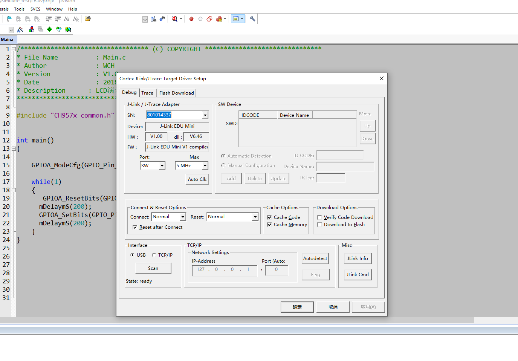
Task: Confirm dialog with 确定 button
Action: pyautogui.click(x=297, y=307)
